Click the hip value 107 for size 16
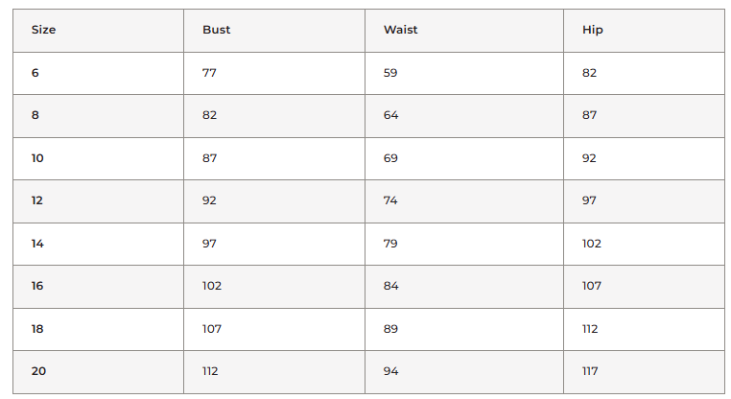Screen dimensions: 731x399 (592, 286)
